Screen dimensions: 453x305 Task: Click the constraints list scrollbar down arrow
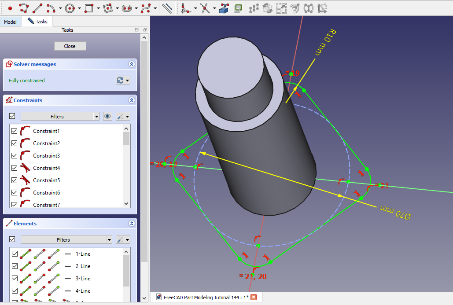coord(126,204)
